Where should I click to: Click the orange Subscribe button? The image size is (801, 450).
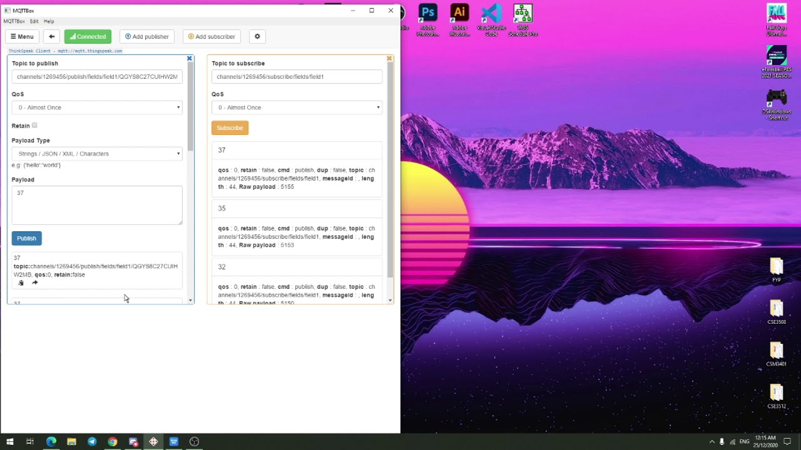(x=230, y=127)
